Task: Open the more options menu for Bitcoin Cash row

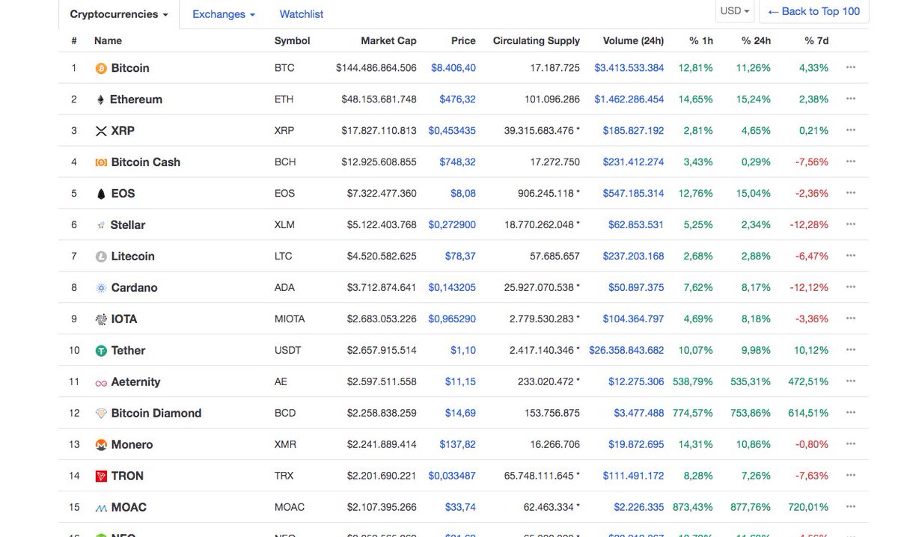Action: pyautogui.click(x=851, y=162)
